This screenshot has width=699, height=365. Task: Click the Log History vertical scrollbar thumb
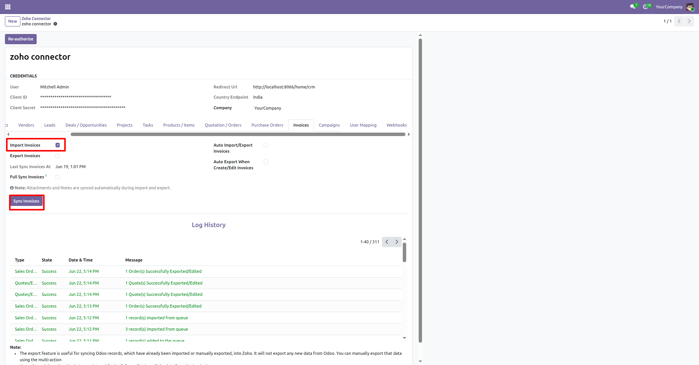pyautogui.click(x=404, y=252)
